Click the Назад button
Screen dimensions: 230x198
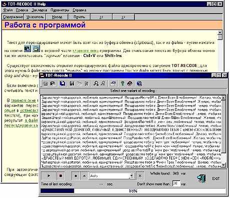(57, 17)
